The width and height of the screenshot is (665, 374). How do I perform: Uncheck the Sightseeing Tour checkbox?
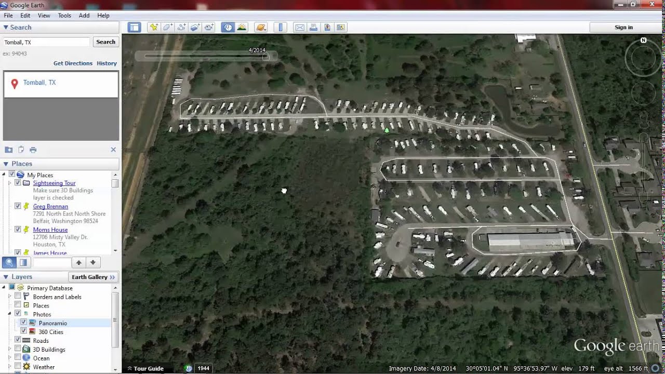[18, 183]
